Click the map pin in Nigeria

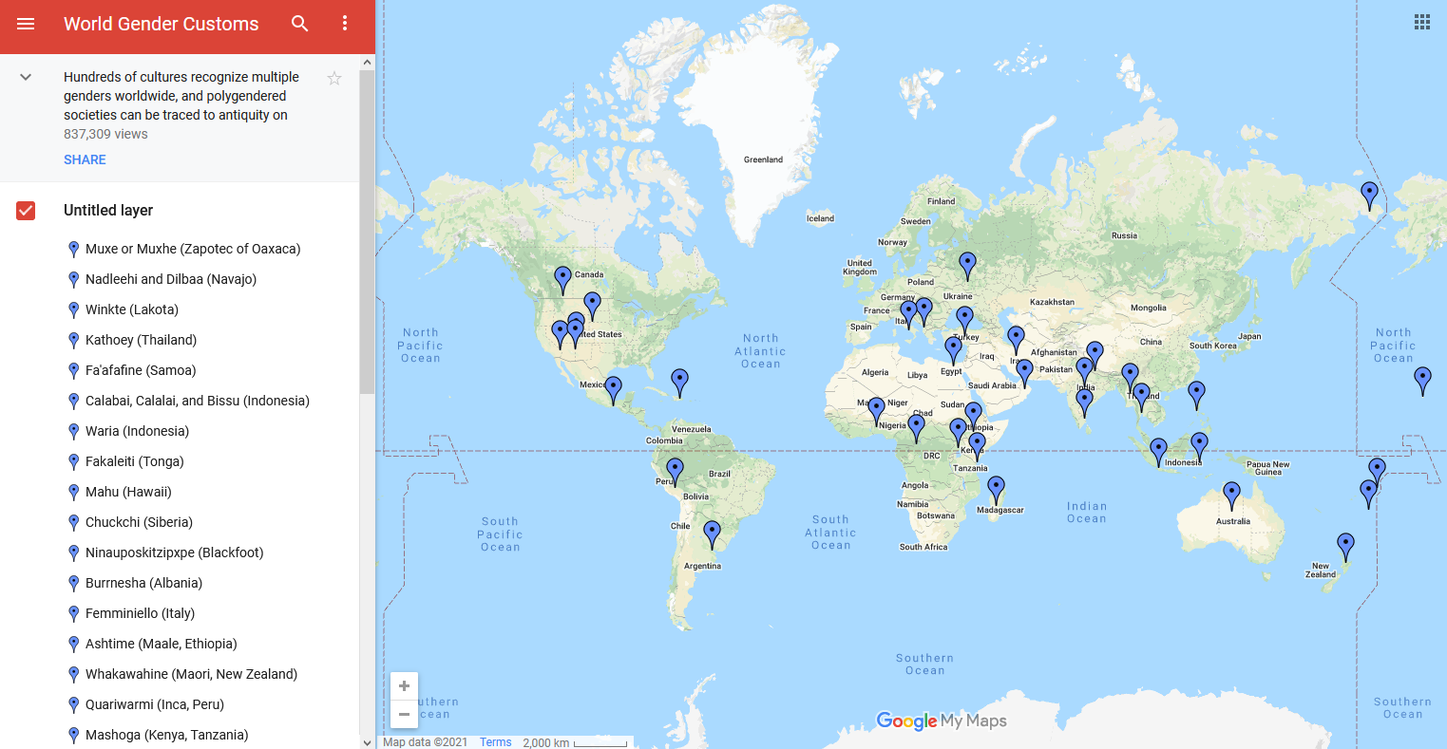click(x=916, y=427)
